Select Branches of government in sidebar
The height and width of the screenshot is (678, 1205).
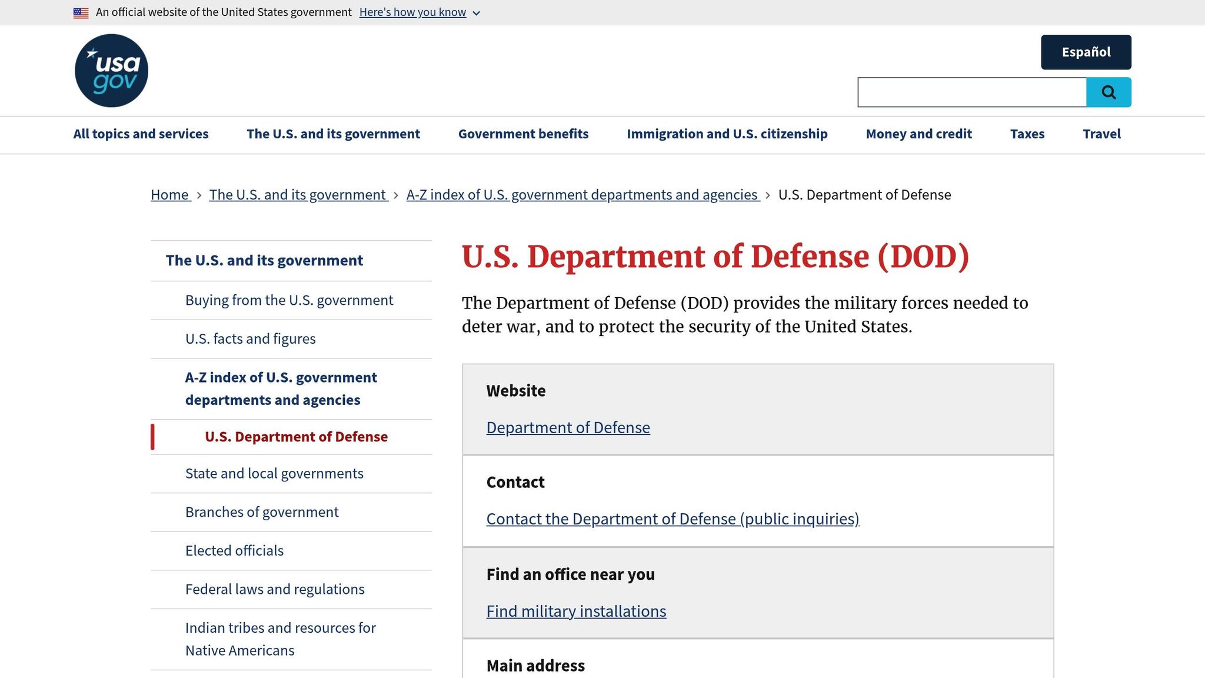click(262, 512)
